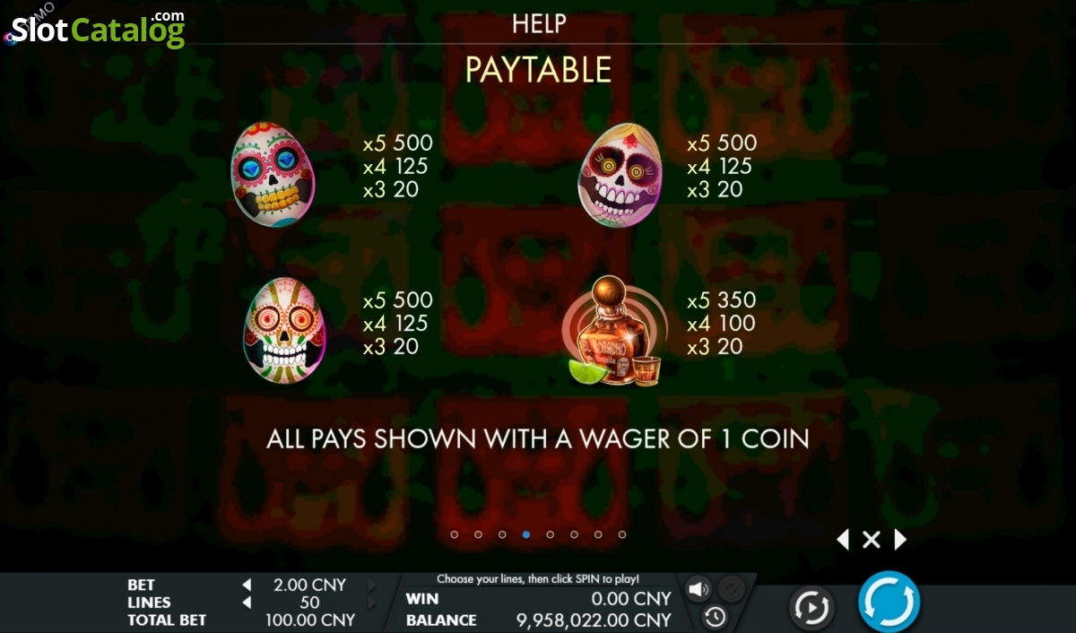
Task: Click the SlotCatalog.com logo
Action: coord(95,29)
